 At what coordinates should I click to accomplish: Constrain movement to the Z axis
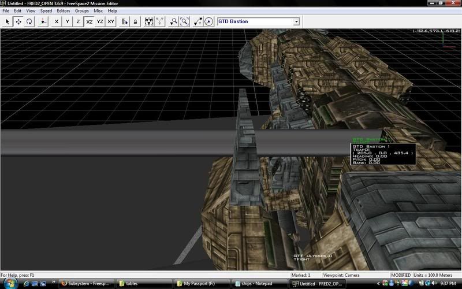pyautogui.click(x=78, y=21)
